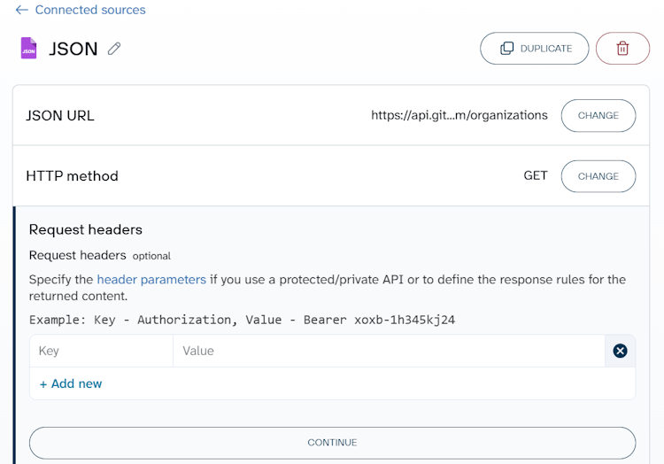Delete the source with trash icon
The width and height of the screenshot is (664, 464).
622,49
